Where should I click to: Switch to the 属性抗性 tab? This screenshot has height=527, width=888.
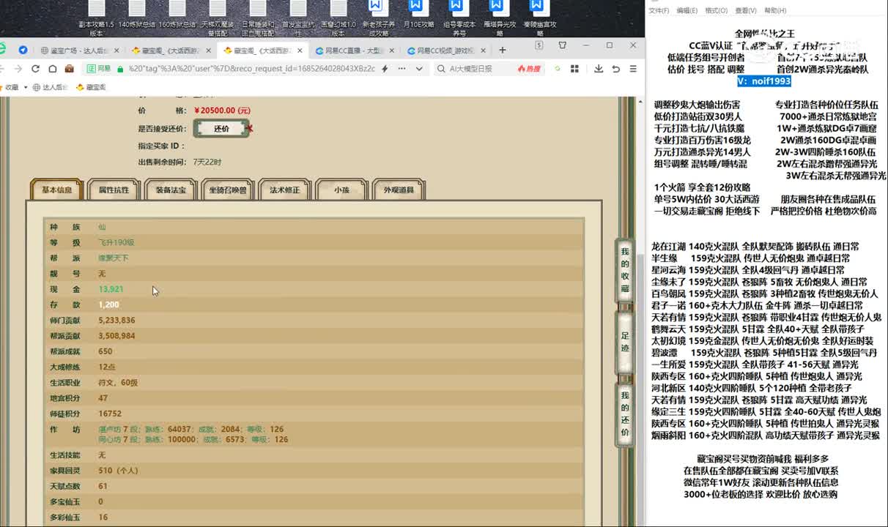pos(114,190)
